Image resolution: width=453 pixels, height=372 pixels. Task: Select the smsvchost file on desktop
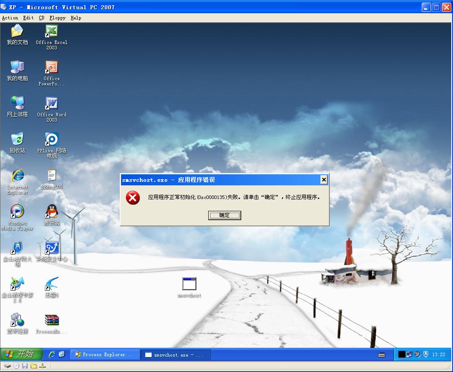click(189, 287)
